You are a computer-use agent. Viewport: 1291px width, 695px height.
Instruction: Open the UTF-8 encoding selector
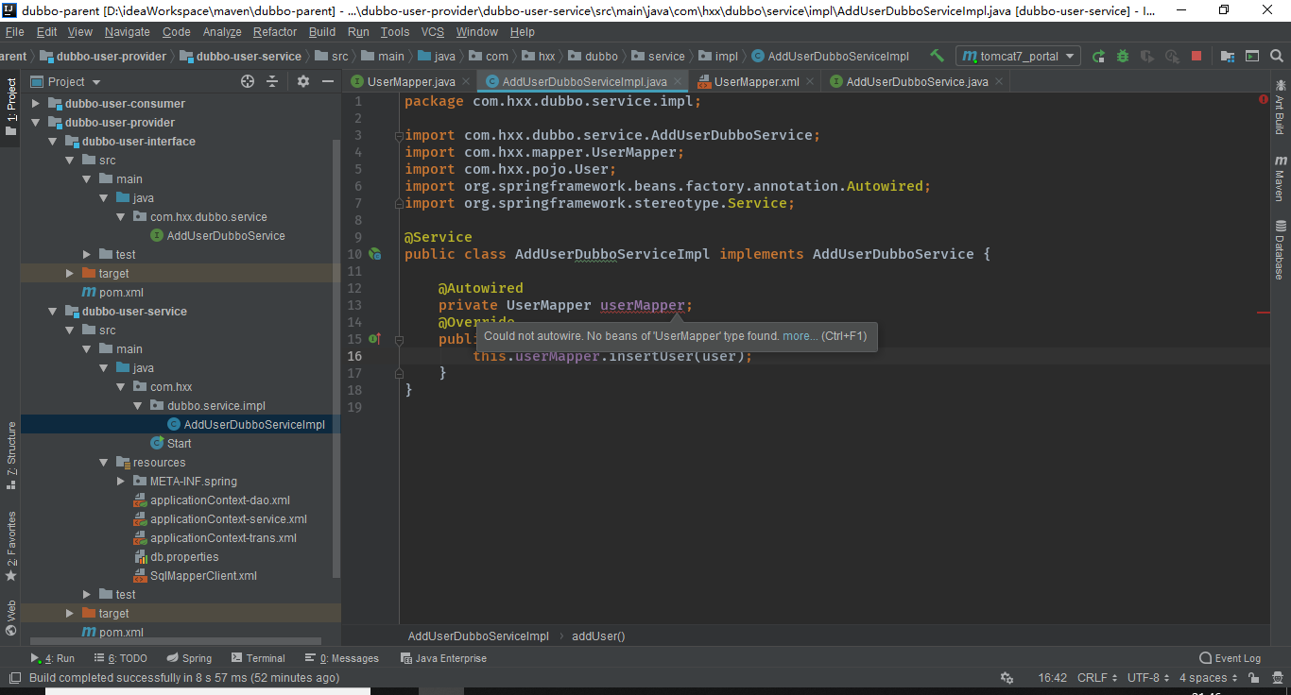[x=1149, y=678]
